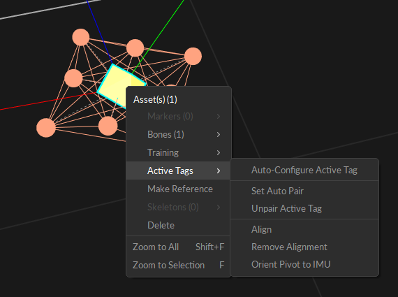
Task: Select Make Reference
Action: coord(178,189)
